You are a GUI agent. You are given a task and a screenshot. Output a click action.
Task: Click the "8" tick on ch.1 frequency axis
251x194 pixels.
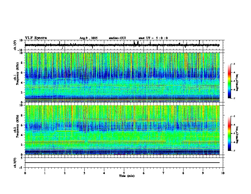point(22,63)
